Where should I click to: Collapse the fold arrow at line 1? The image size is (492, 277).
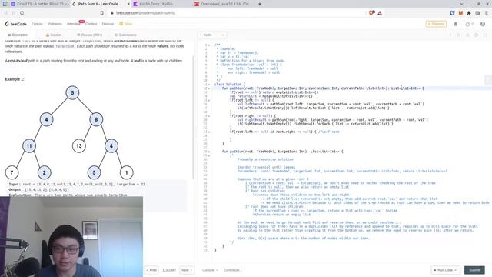point(209,45)
